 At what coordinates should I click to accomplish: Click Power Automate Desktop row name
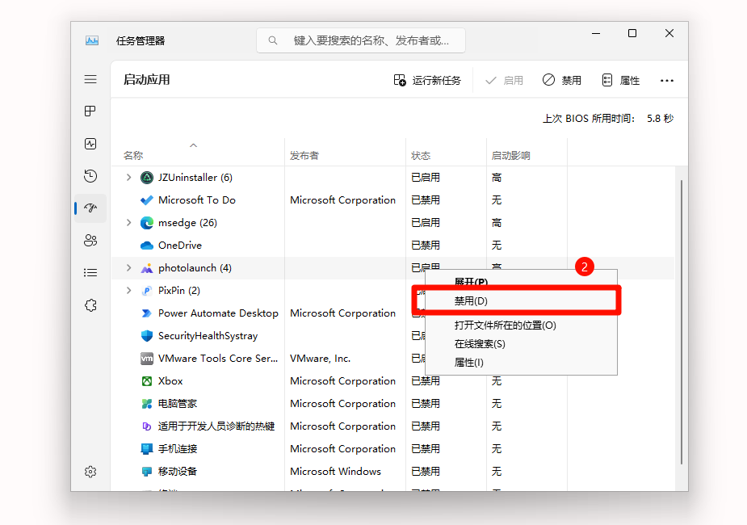click(218, 313)
